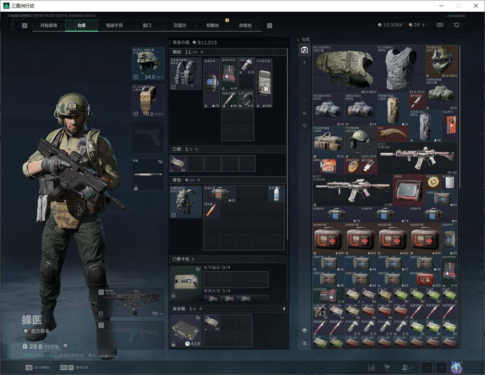This screenshot has width=485, height=375.
Task: Pin the safe box section
Action: 284,309
